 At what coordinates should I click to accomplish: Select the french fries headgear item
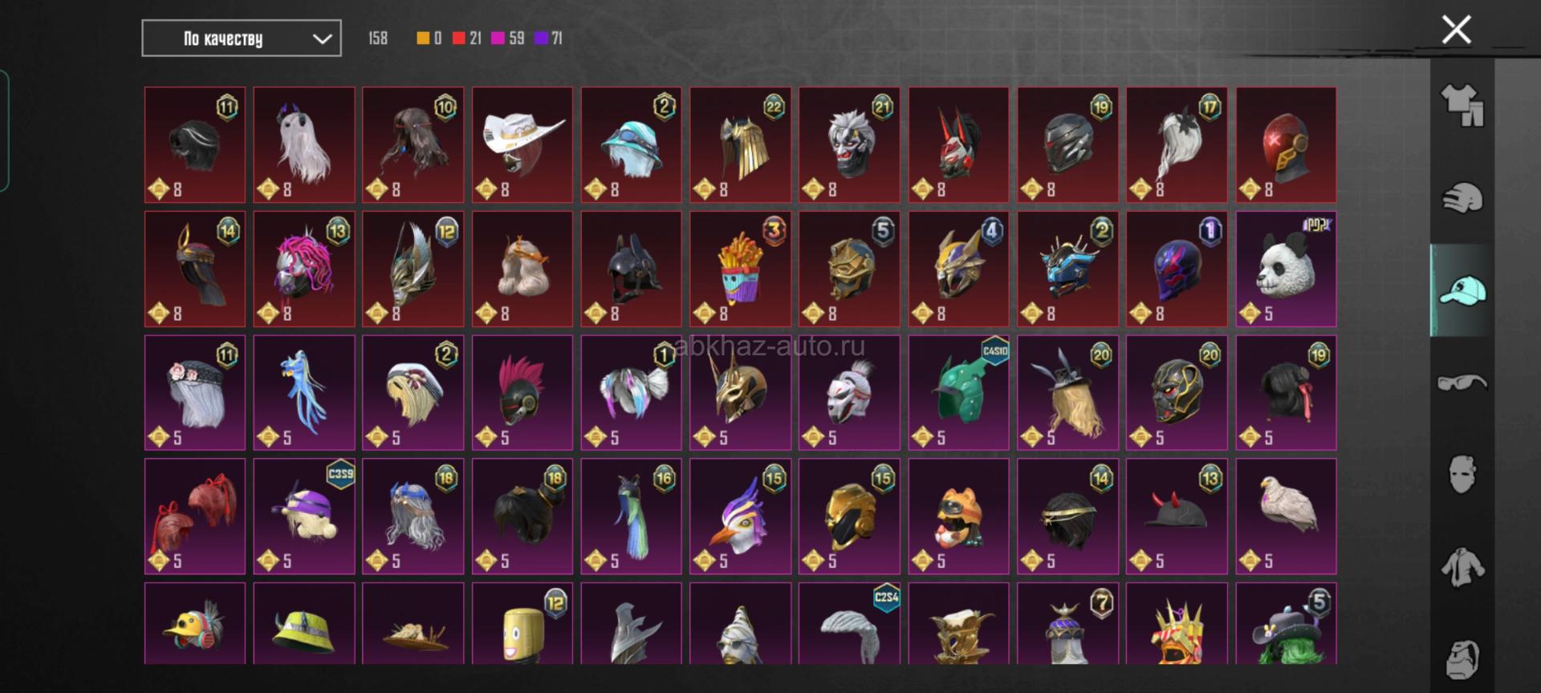click(x=740, y=269)
